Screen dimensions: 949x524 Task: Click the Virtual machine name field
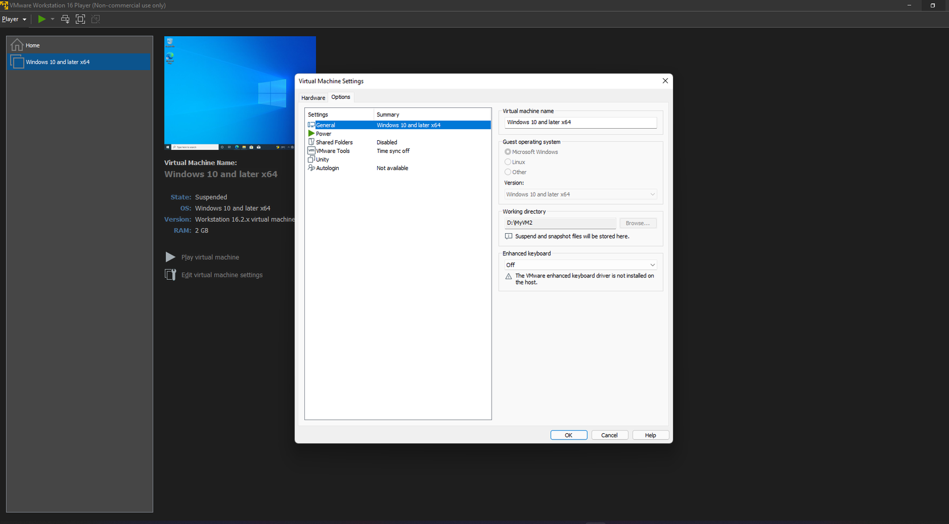coord(580,122)
